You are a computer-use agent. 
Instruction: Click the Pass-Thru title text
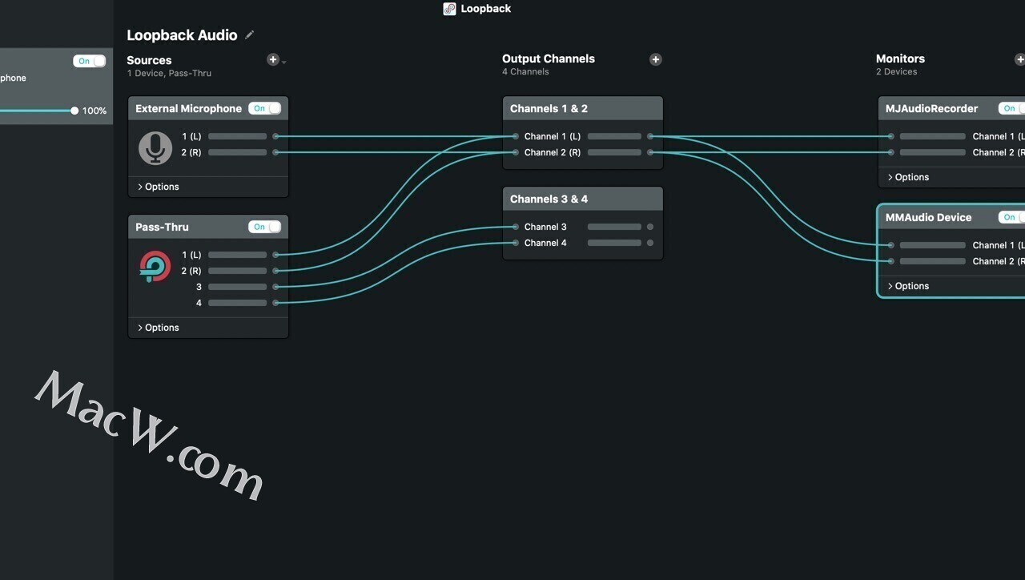coord(162,227)
